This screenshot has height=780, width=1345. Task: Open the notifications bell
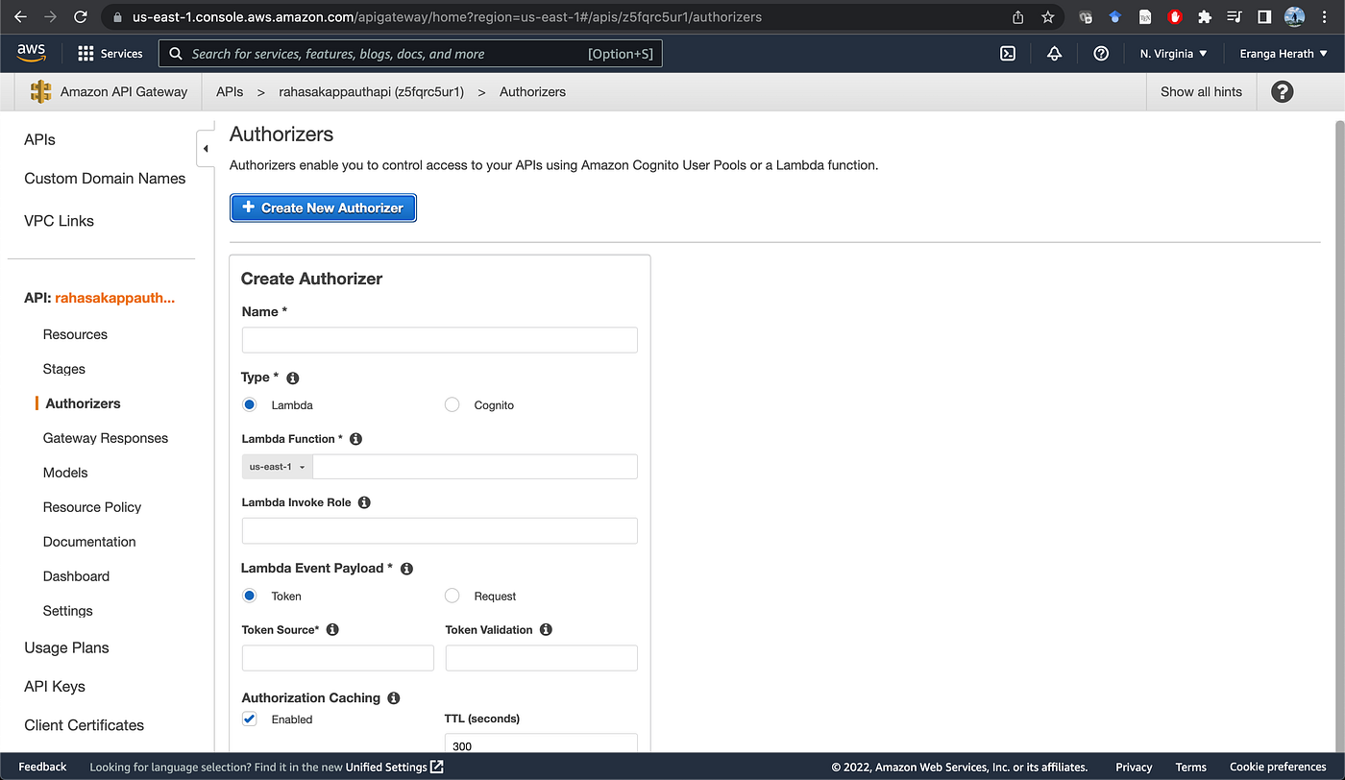coord(1054,54)
